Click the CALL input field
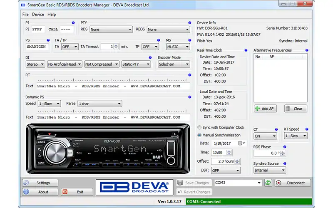Viewport: 333px width, 208px height. click(67, 29)
